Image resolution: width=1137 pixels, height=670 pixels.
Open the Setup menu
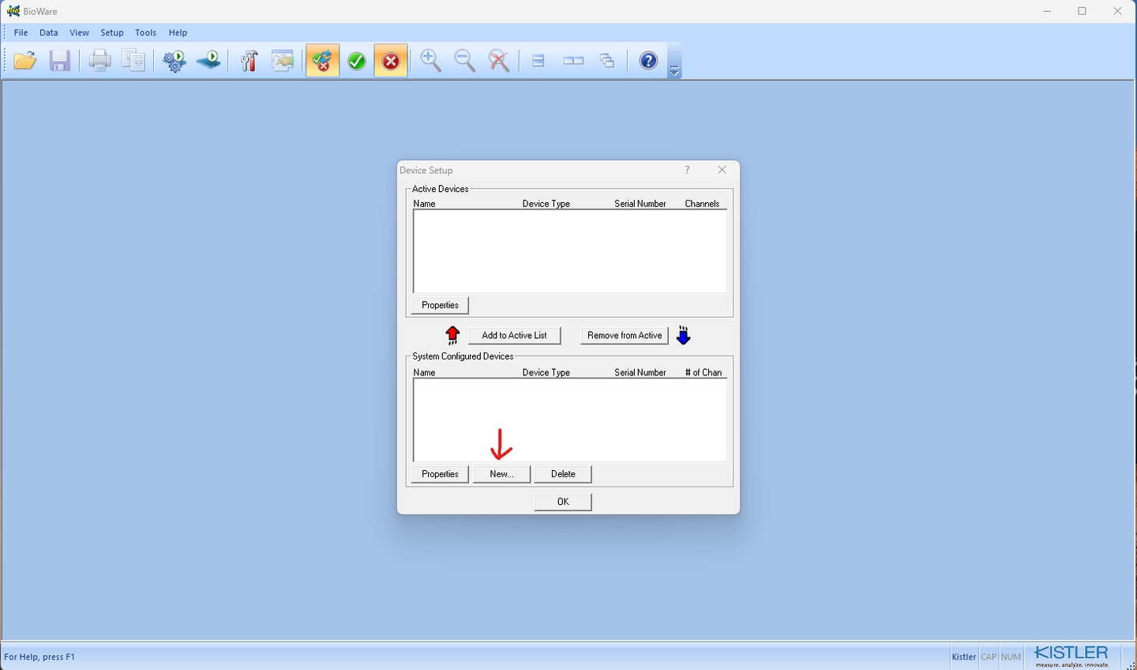(112, 32)
